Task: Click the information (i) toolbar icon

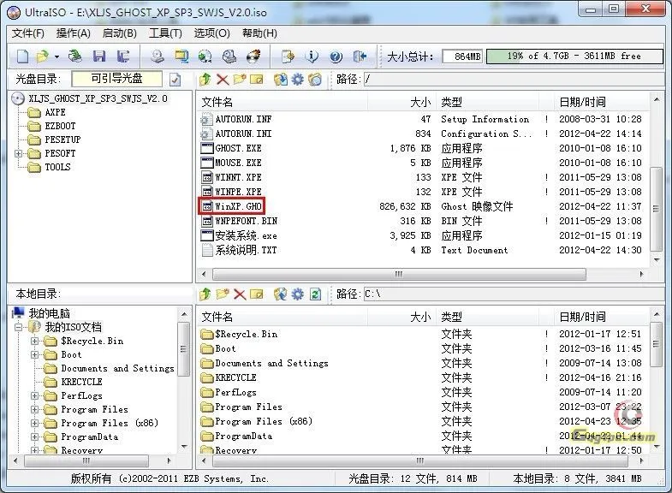Action: click(x=312, y=56)
